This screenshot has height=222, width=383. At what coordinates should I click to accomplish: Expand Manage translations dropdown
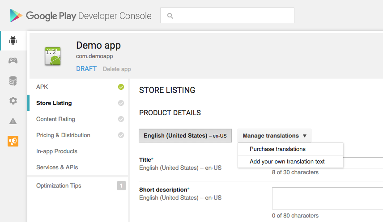(274, 136)
